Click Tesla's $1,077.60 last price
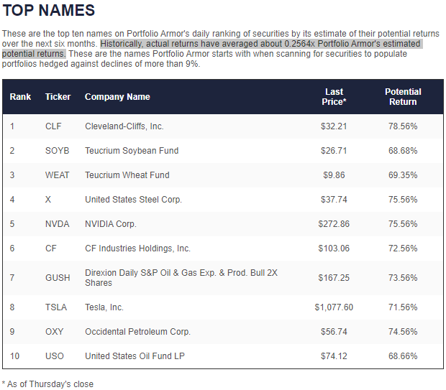This screenshot has width=446, height=390. coord(334,307)
